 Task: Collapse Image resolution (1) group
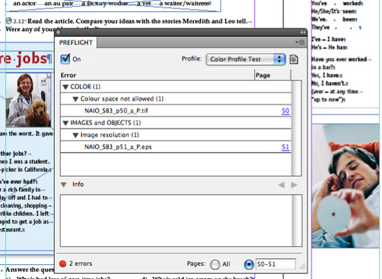click(x=75, y=135)
